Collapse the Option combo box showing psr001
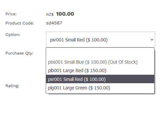Viewport: 164px width, 124px height. tap(101, 39)
